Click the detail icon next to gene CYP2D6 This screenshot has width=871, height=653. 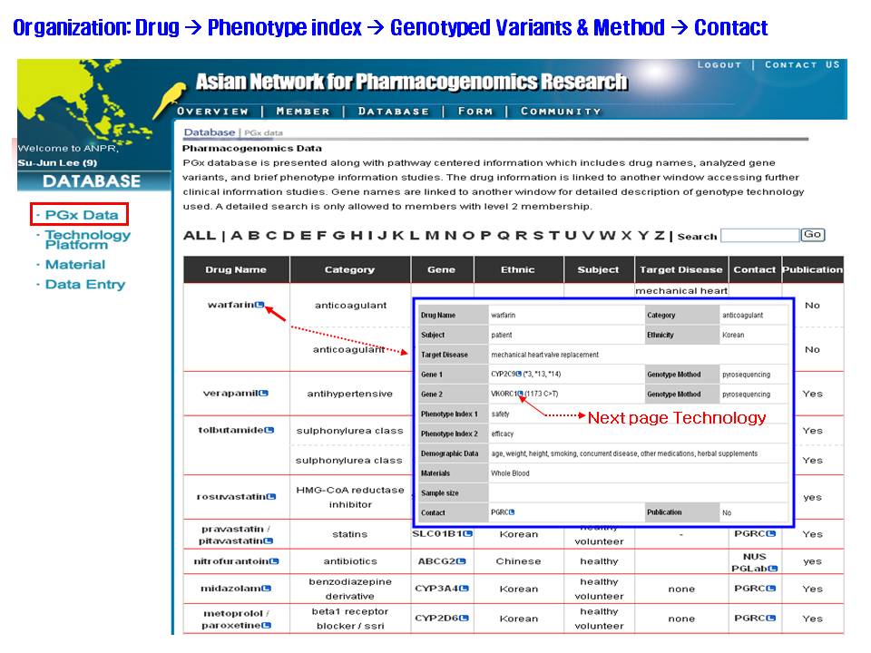tap(464, 618)
